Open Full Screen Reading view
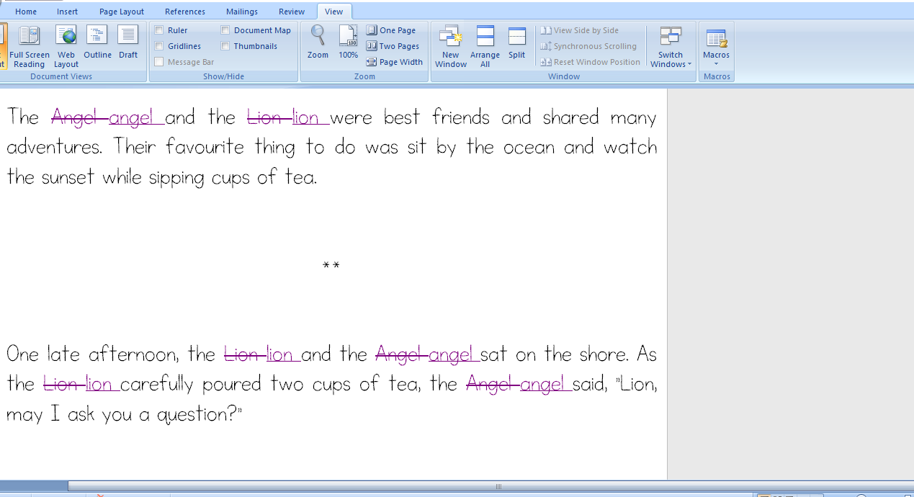 tap(30, 47)
